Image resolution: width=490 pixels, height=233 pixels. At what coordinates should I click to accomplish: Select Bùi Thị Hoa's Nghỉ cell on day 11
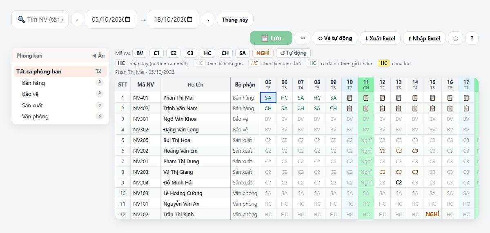click(366, 140)
